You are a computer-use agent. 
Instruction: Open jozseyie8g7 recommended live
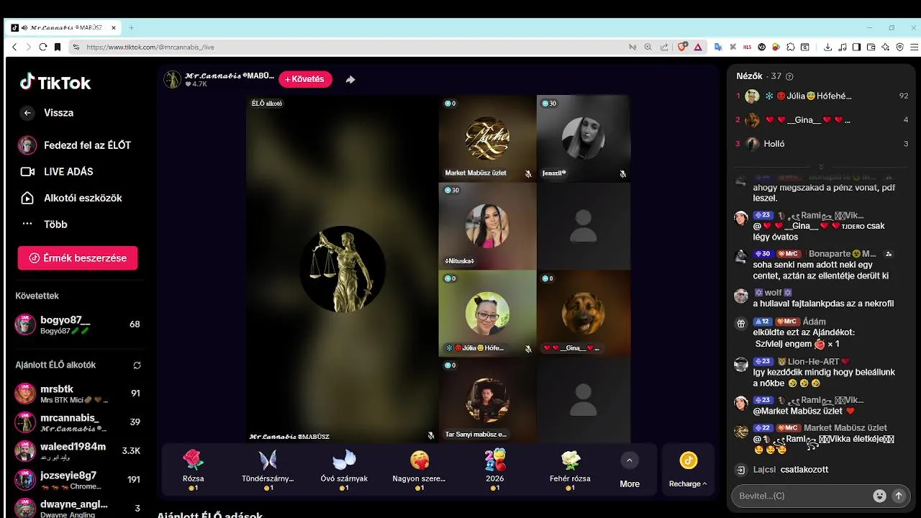pos(78,480)
